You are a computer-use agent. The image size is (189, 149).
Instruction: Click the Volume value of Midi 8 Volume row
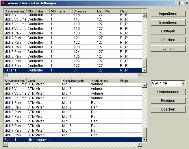tap(97, 98)
